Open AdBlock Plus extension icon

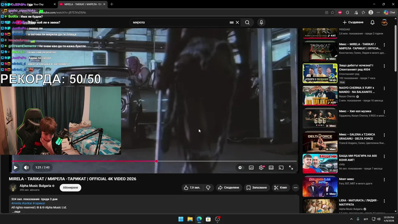(340, 12)
